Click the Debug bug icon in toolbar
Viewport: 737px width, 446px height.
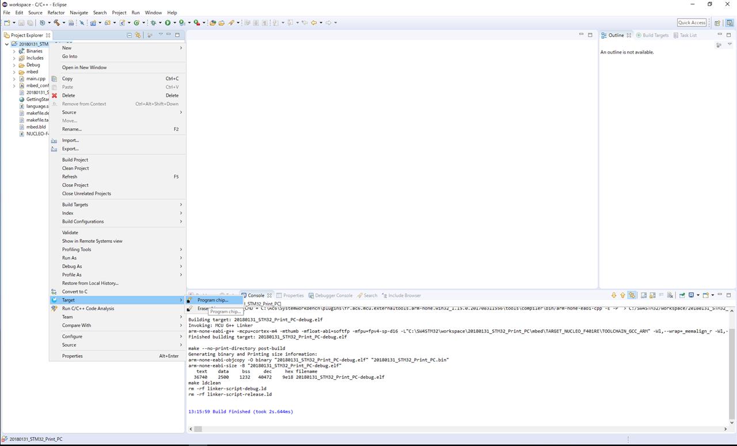(x=153, y=22)
